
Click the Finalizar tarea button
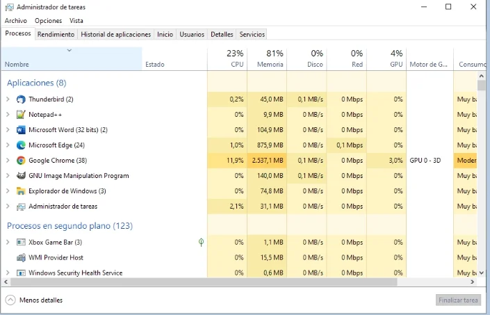(458, 300)
